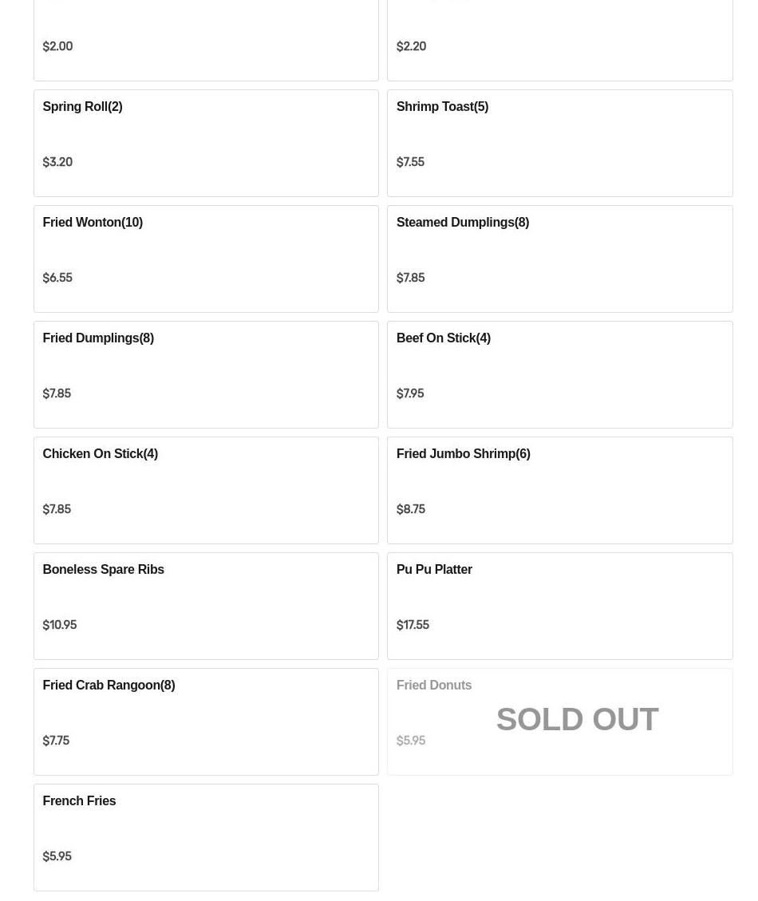Pick the Fried Jumbo Shrimp(6) card

point(559,489)
